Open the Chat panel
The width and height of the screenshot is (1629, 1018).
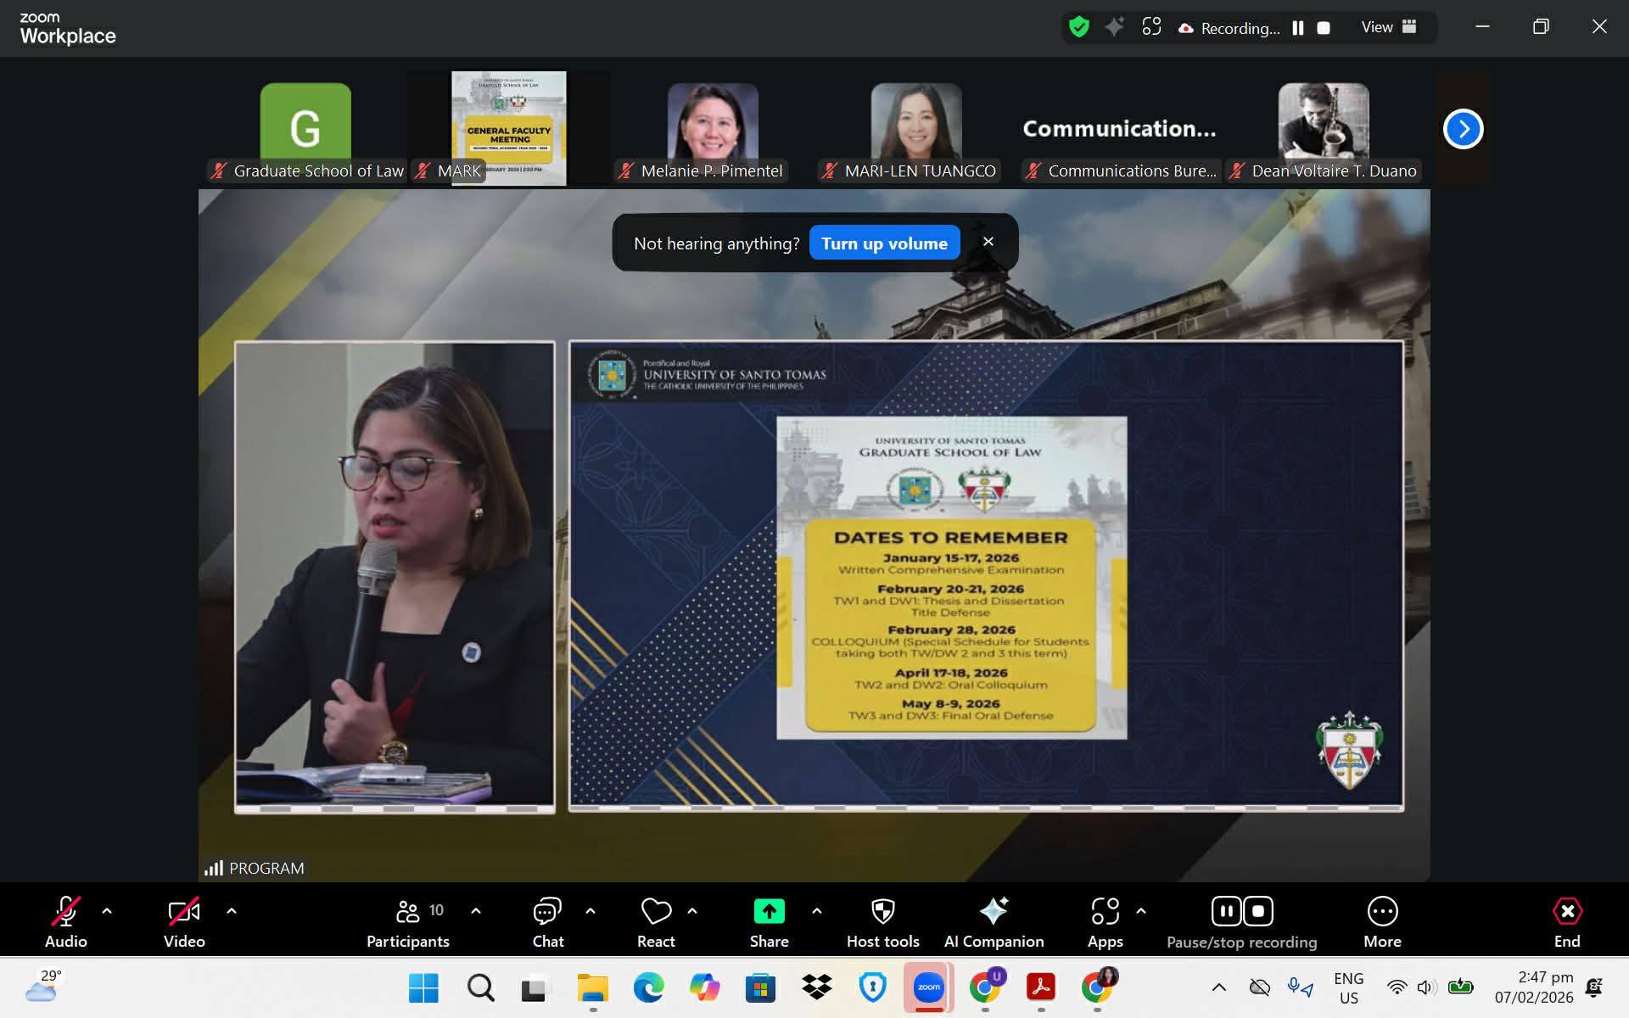(x=547, y=921)
